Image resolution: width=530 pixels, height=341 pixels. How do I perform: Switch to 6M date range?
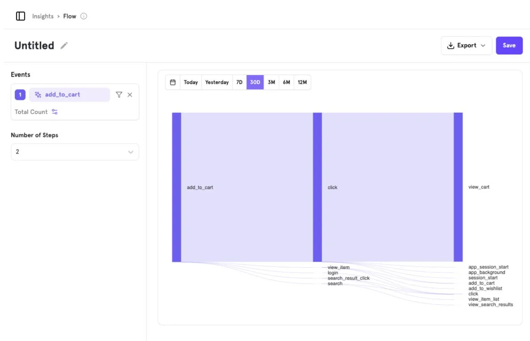click(286, 82)
